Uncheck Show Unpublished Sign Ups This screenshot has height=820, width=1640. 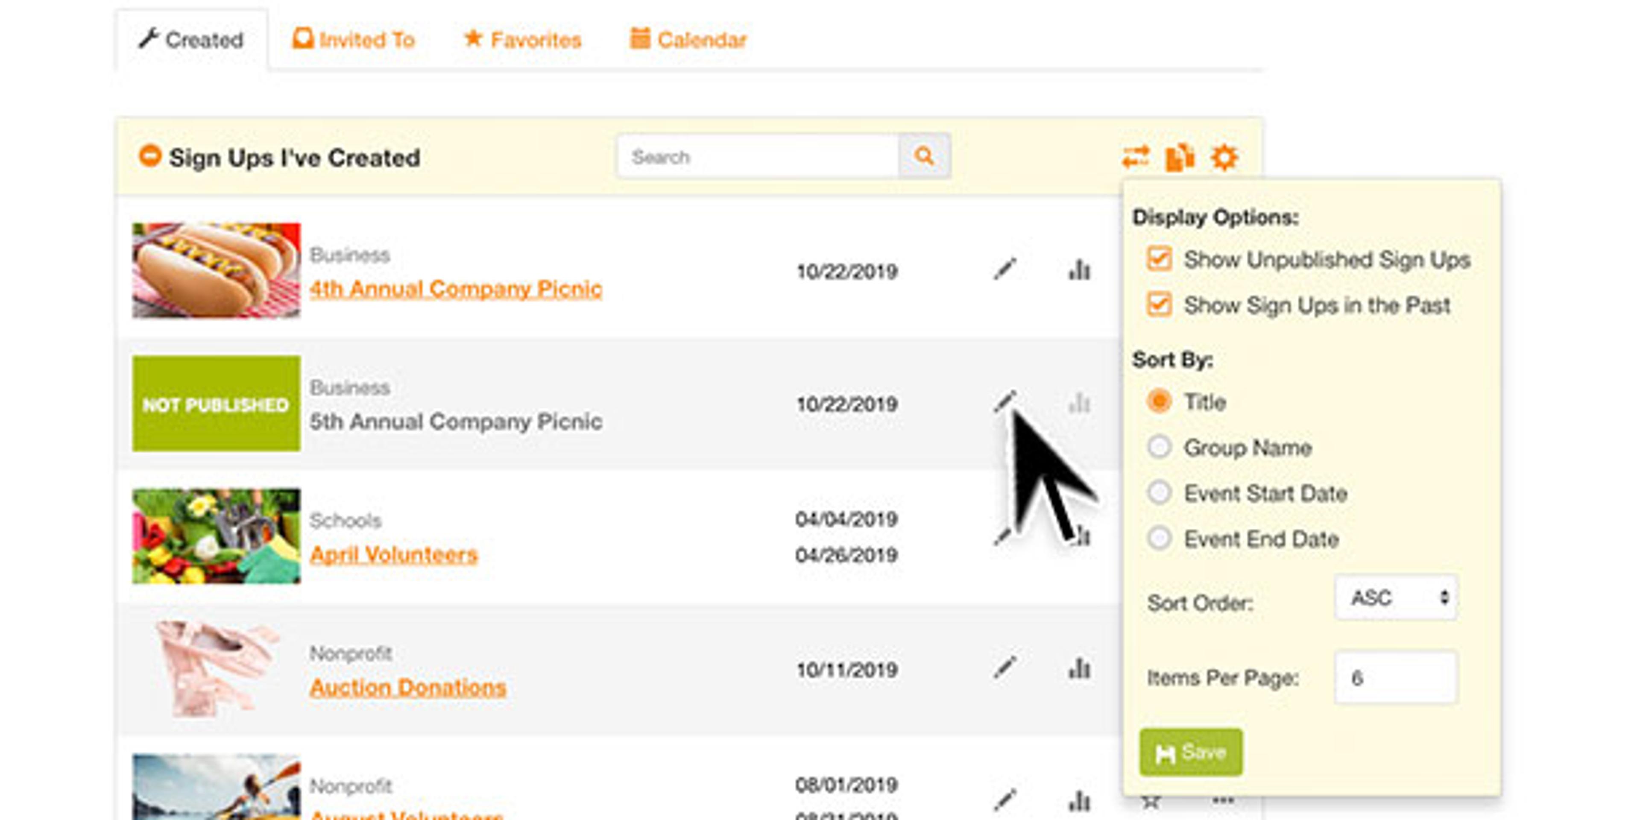click(x=1159, y=259)
